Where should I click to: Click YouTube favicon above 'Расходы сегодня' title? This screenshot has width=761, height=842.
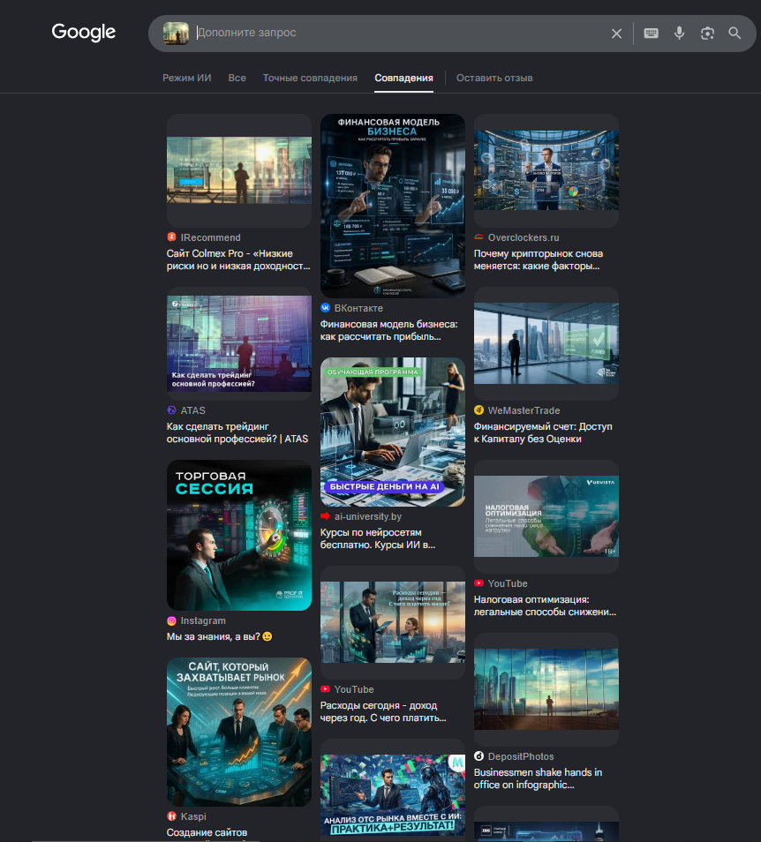(326, 689)
